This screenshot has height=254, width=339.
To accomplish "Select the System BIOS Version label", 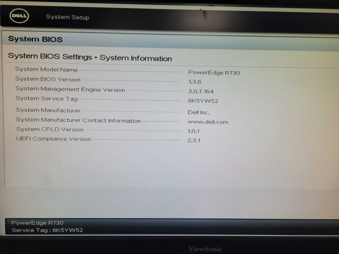I will click(x=48, y=79).
